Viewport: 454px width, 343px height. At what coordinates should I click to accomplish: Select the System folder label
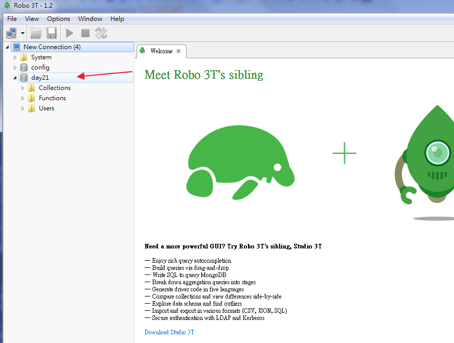[41, 57]
